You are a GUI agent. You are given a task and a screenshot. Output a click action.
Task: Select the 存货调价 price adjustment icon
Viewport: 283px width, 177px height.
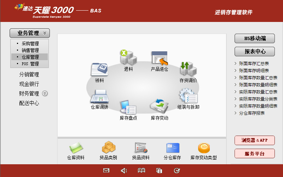pyautogui.click(x=188, y=69)
